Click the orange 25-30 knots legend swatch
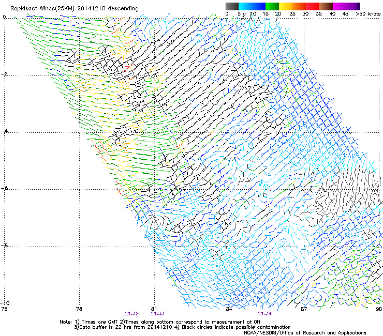Image resolution: width=383 pixels, height=336 pixels. [x=299, y=6]
